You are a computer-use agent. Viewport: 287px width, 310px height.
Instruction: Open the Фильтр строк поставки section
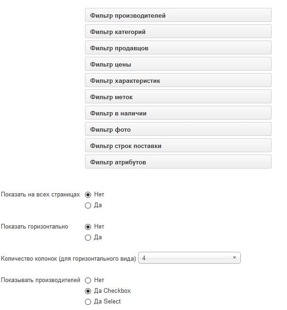point(178,146)
